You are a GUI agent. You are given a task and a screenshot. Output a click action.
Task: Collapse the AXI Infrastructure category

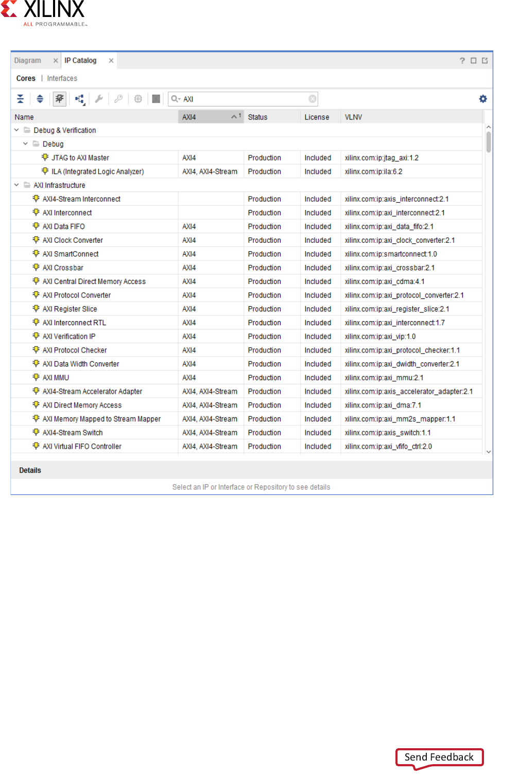click(x=16, y=185)
